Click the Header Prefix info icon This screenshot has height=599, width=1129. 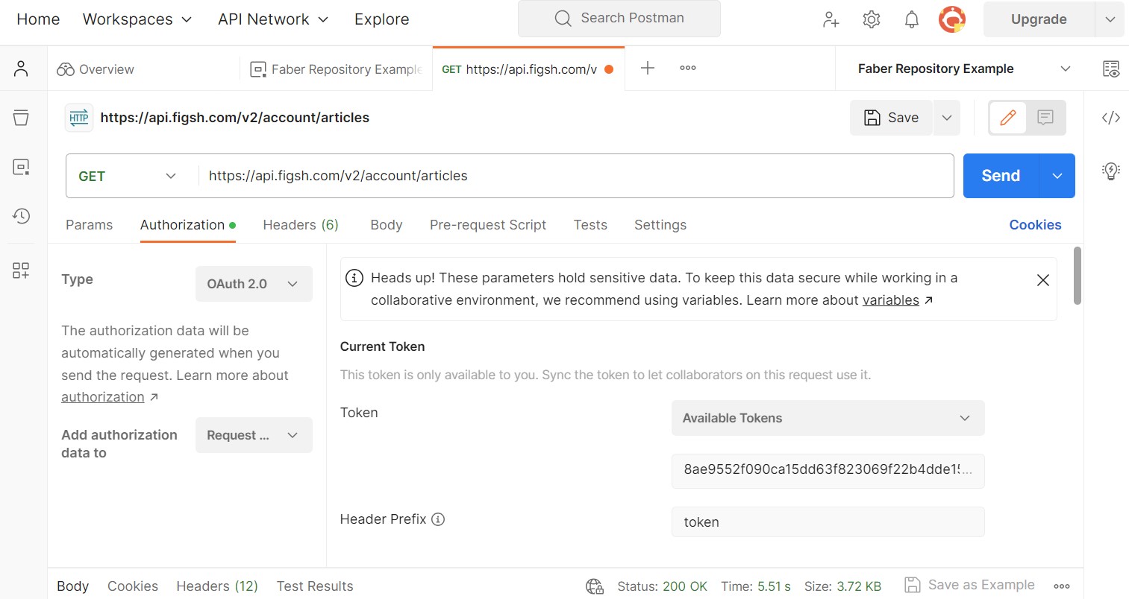click(438, 519)
